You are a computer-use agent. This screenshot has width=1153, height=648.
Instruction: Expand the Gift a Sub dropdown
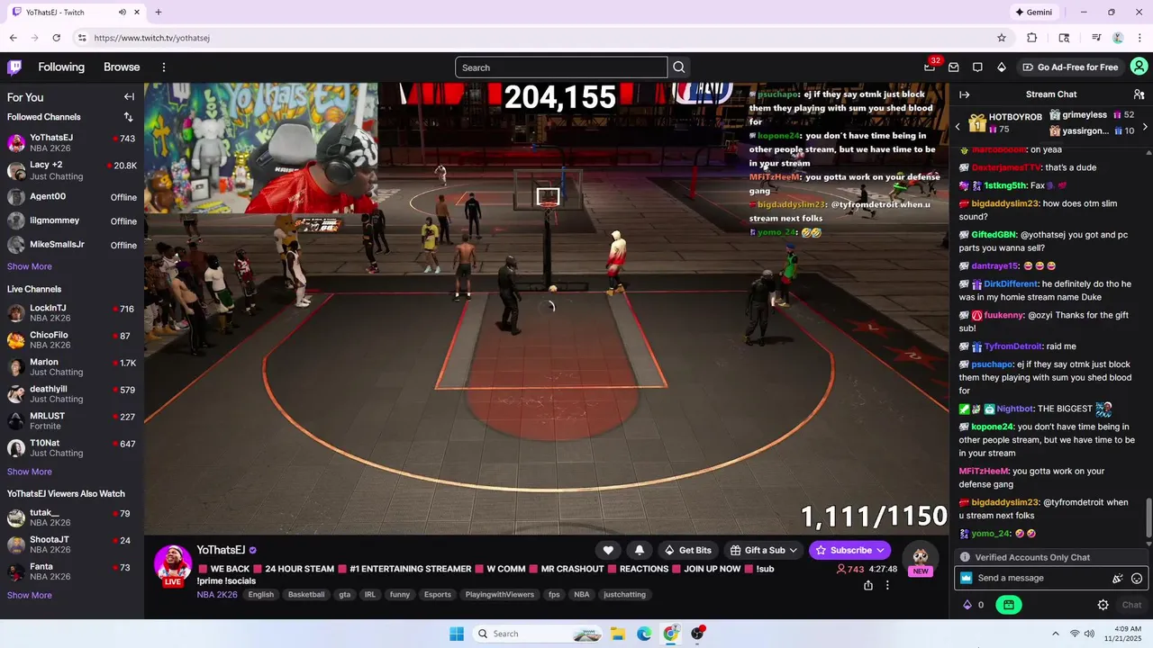[764, 550]
